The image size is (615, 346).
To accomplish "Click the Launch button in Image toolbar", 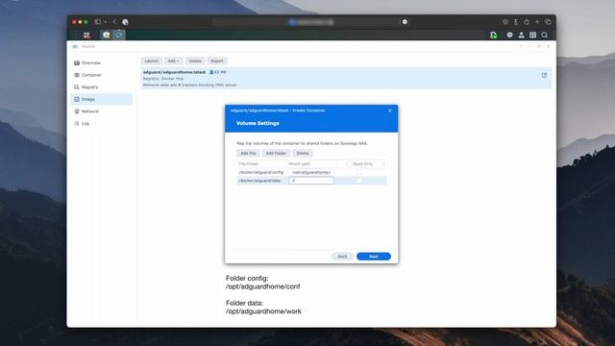I will click(x=152, y=61).
